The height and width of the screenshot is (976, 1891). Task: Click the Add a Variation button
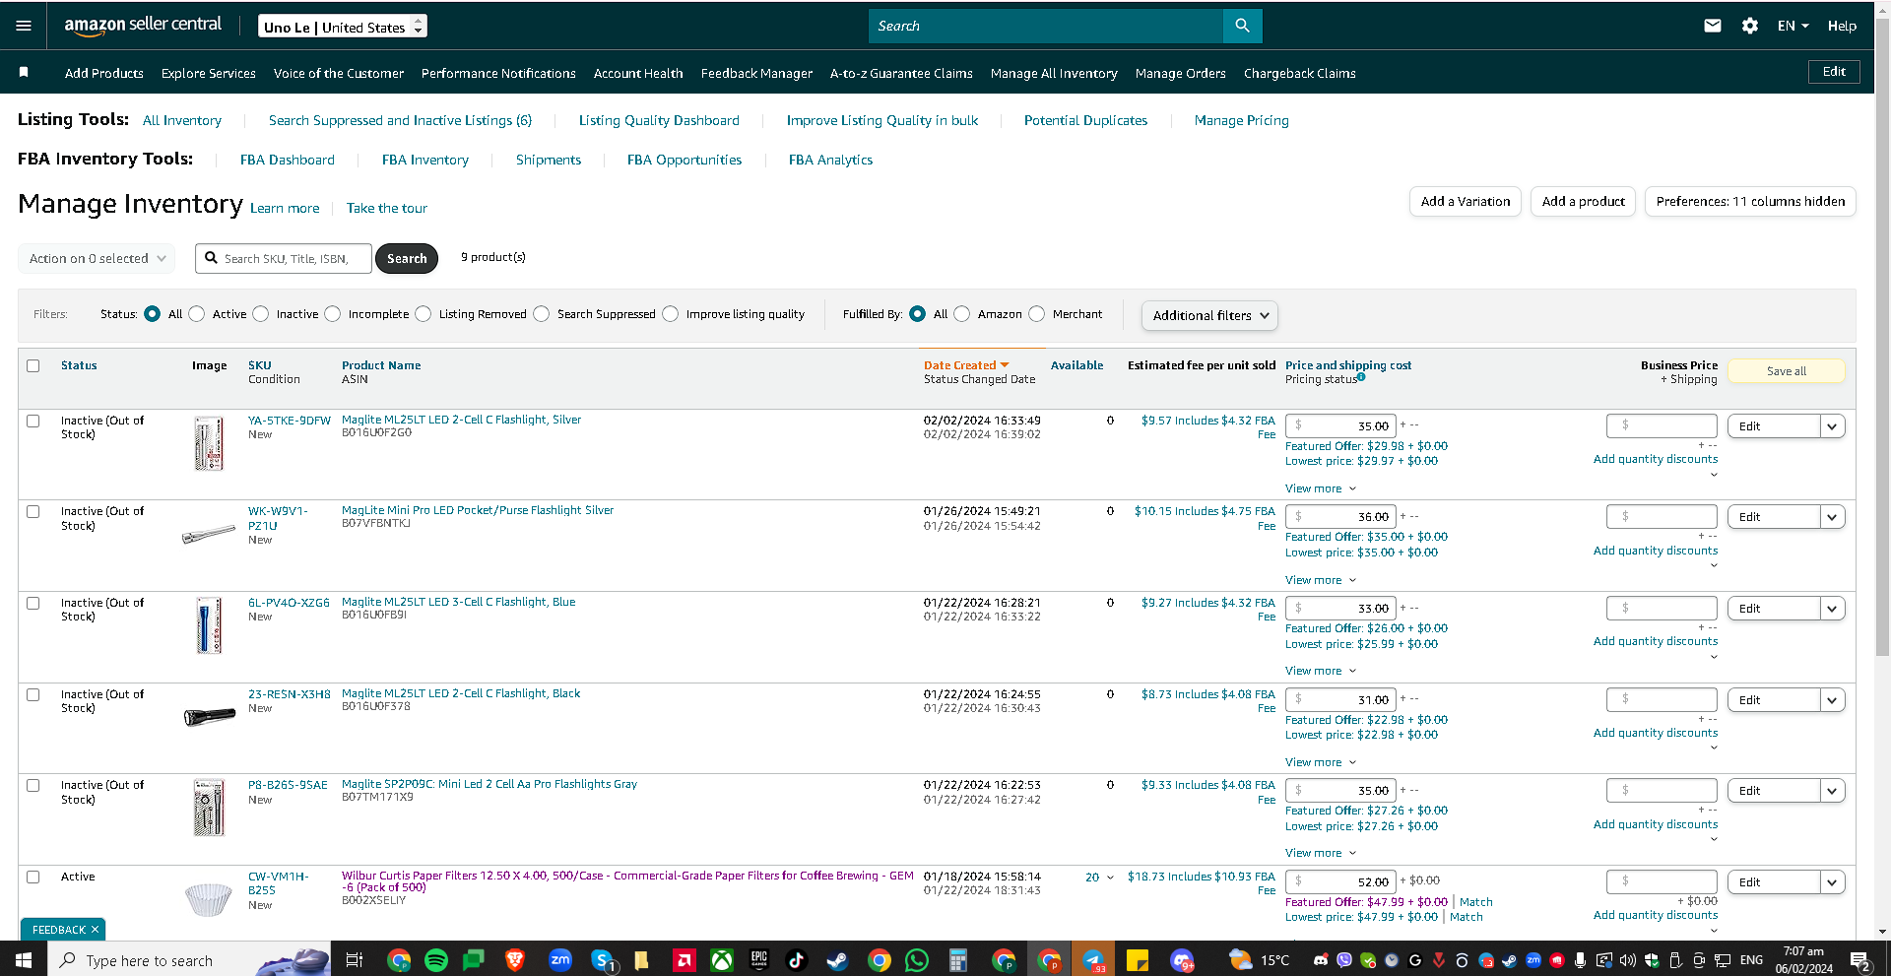coord(1466,201)
